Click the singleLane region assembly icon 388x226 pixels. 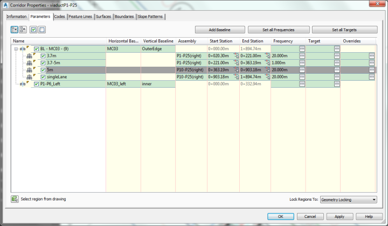tap(29, 77)
